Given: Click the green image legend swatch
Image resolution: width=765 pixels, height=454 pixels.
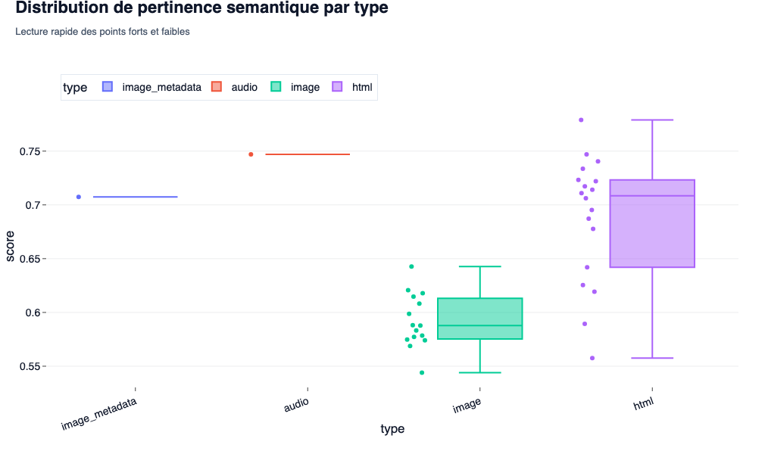Looking at the screenshot, I should [x=276, y=87].
